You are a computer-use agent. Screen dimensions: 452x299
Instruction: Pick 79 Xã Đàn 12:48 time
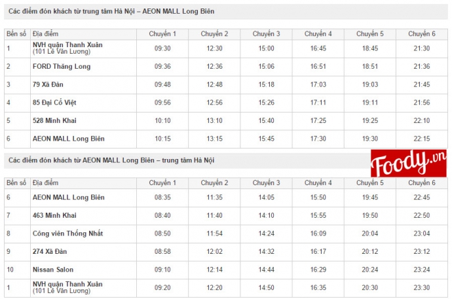tap(214, 84)
